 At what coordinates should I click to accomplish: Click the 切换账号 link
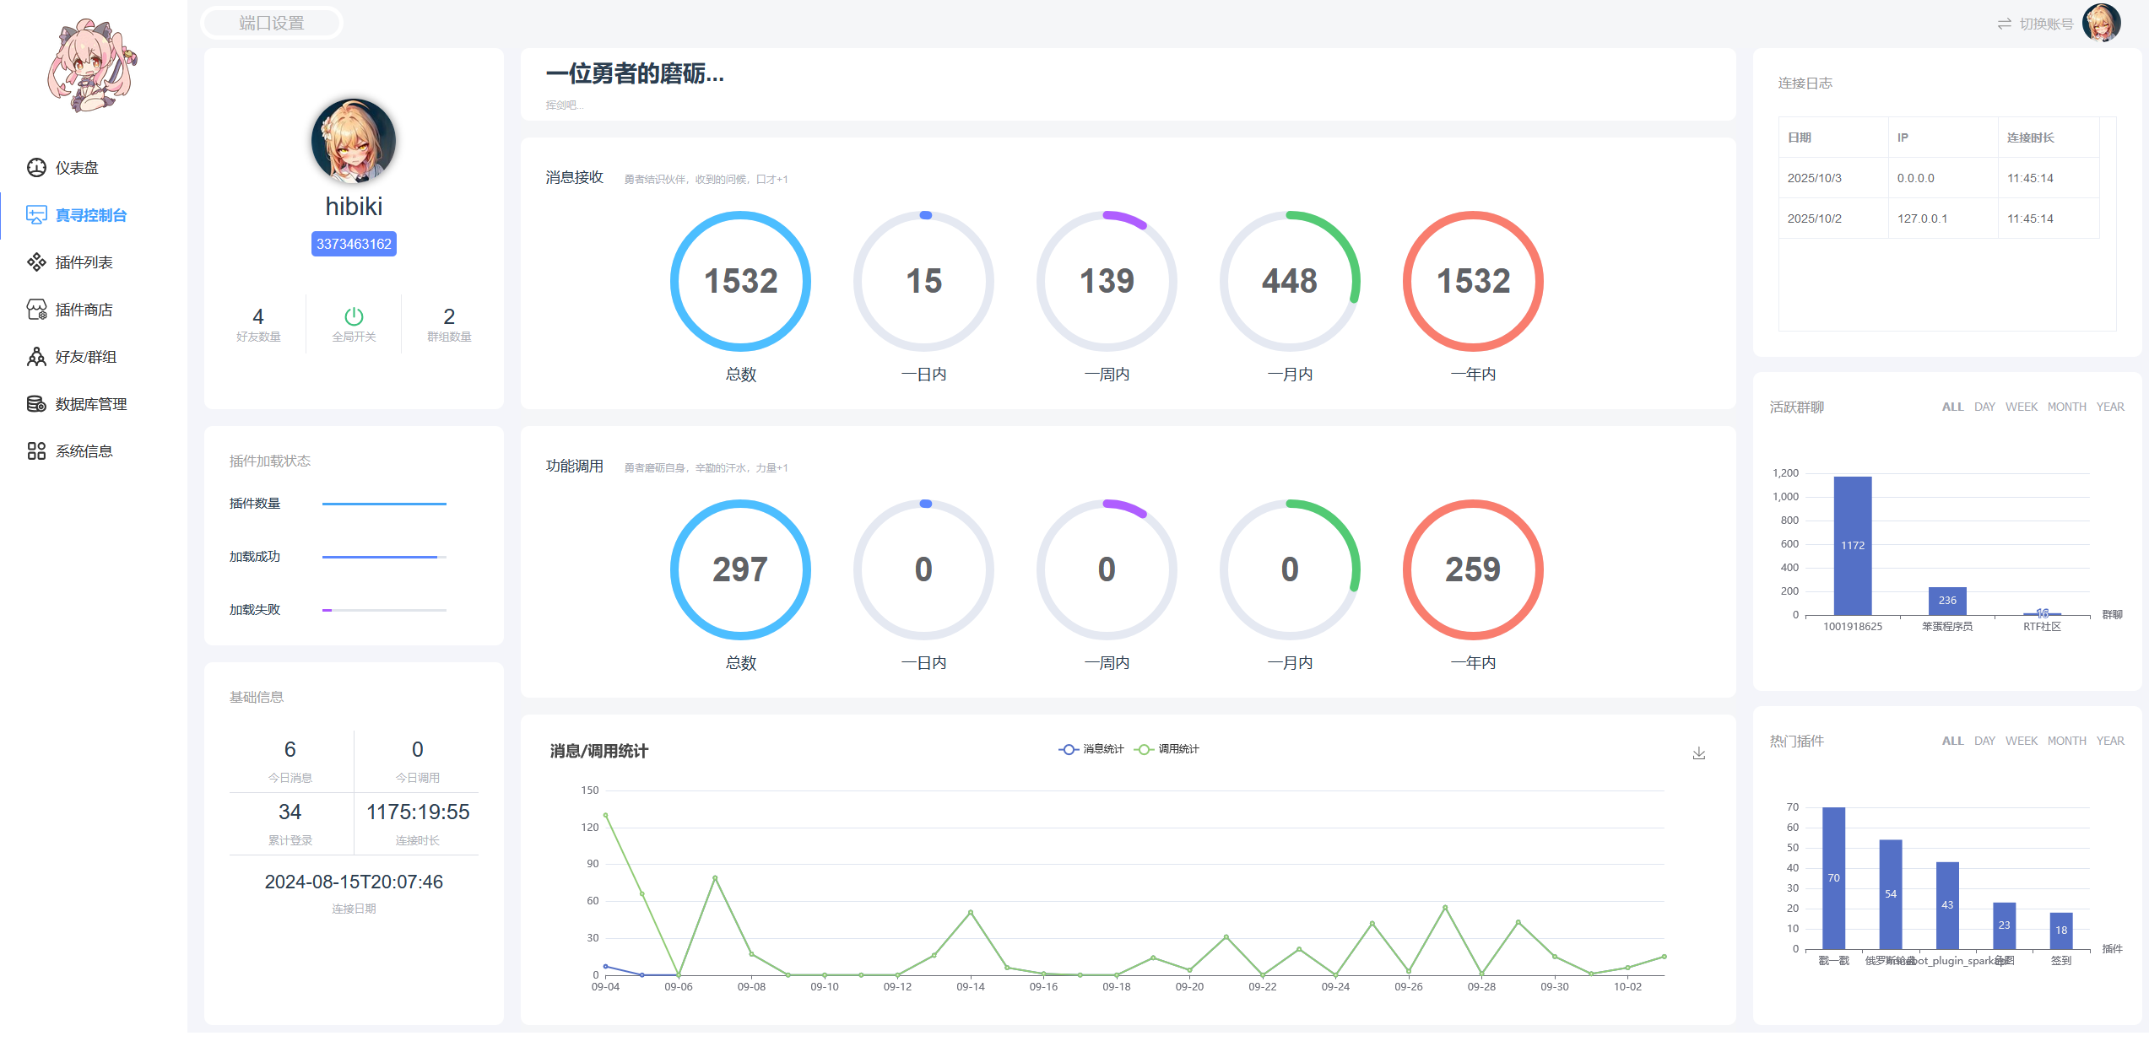(x=2046, y=23)
